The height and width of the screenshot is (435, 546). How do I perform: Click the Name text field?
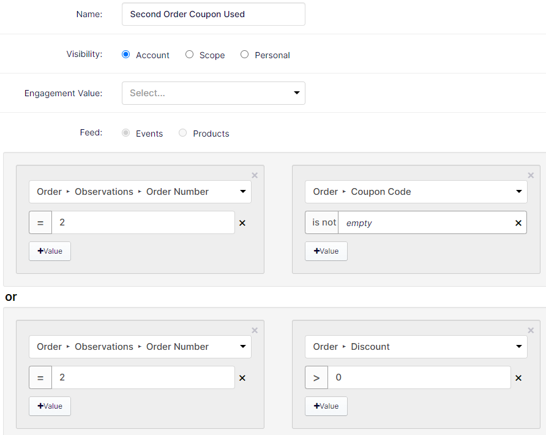click(x=214, y=14)
